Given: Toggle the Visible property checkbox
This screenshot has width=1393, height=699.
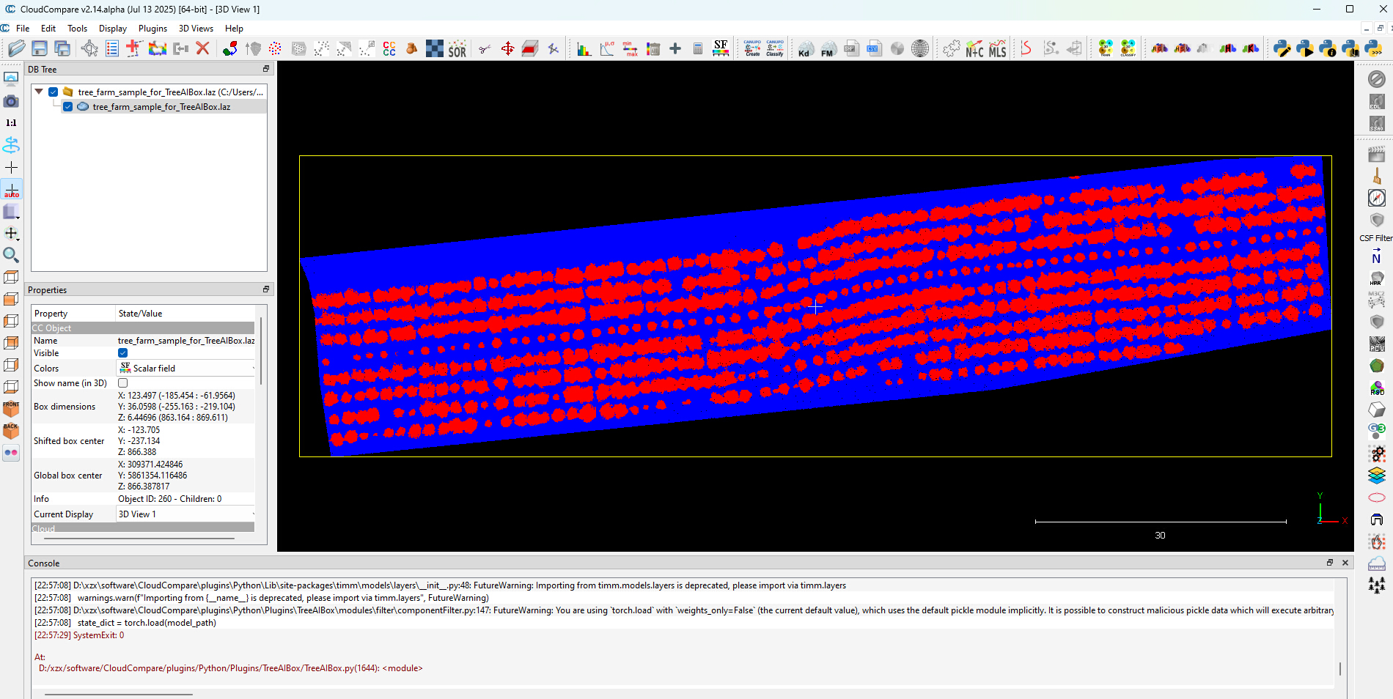Looking at the screenshot, I should tap(123, 353).
